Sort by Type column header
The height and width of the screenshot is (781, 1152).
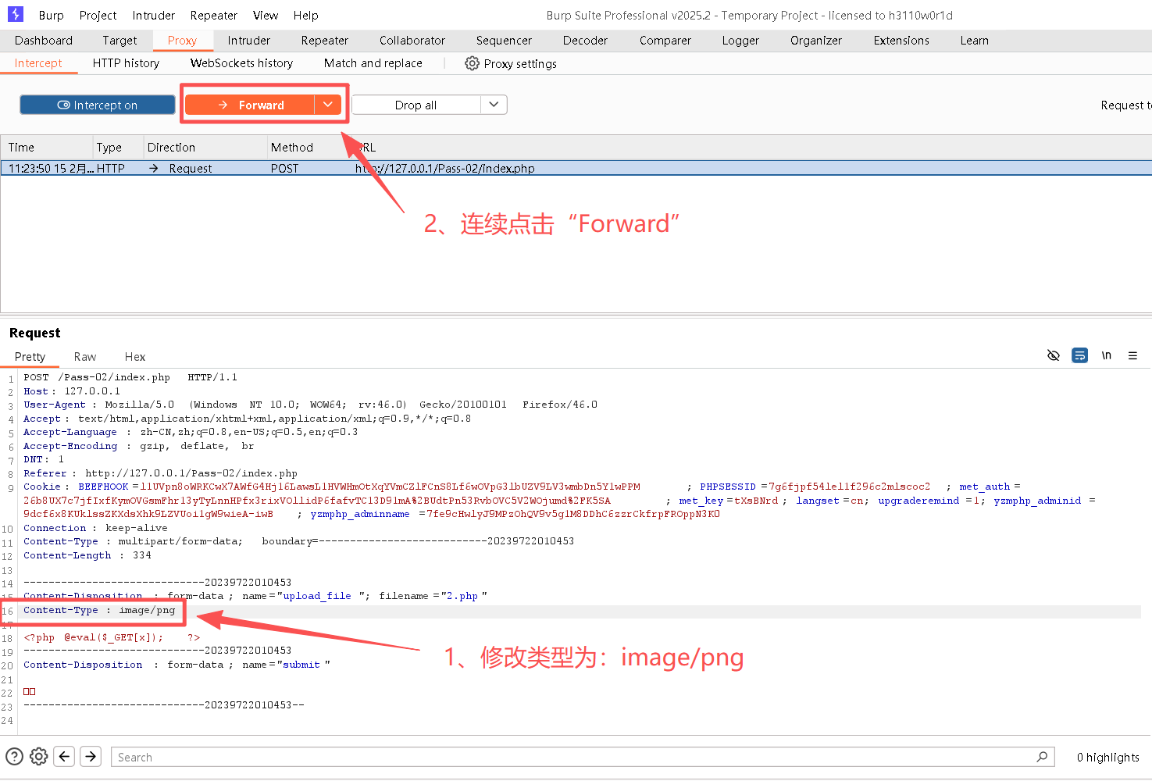pos(117,147)
